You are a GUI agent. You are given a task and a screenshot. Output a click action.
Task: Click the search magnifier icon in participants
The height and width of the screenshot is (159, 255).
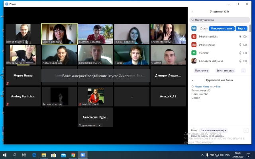[192, 20]
